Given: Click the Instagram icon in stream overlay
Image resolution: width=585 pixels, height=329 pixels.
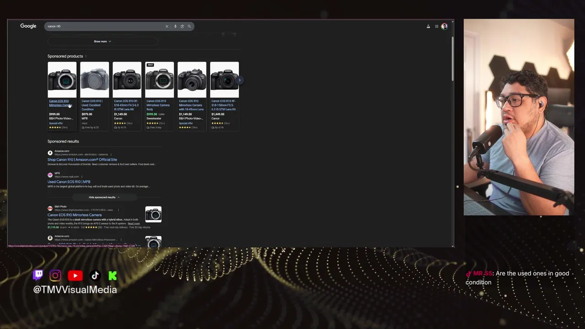Looking at the screenshot, I should click(x=55, y=275).
